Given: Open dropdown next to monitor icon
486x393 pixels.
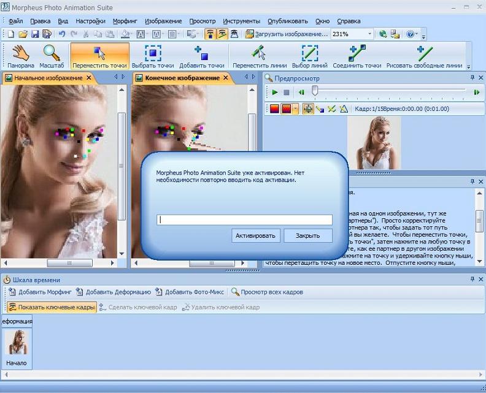Looking at the screenshot, I should (198, 34).
